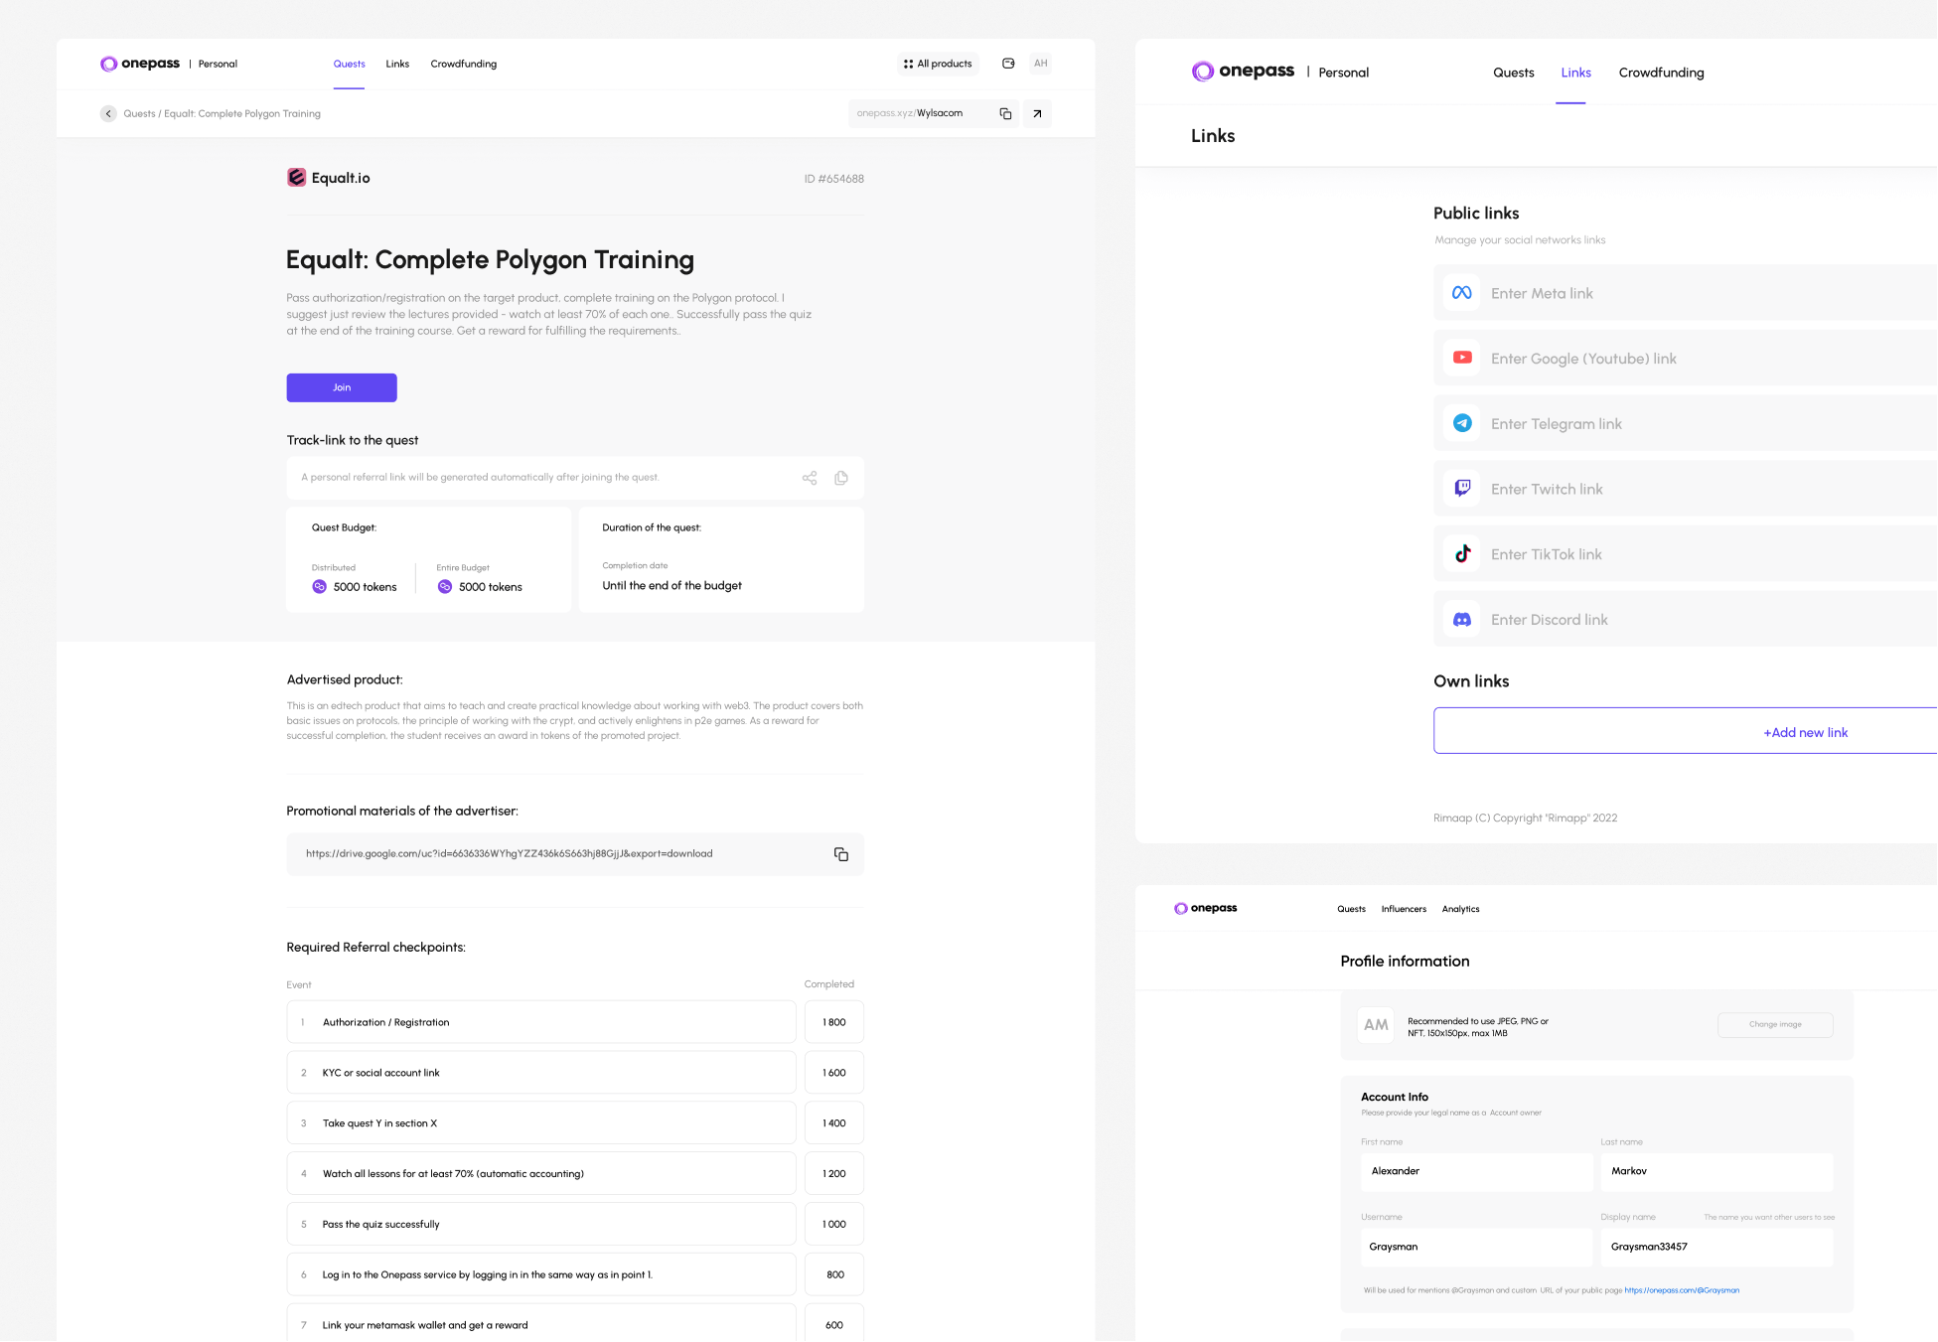Click the back arrow beside Quests breadcrumb
The height and width of the screenshot is (1342, 1938).
108,113
